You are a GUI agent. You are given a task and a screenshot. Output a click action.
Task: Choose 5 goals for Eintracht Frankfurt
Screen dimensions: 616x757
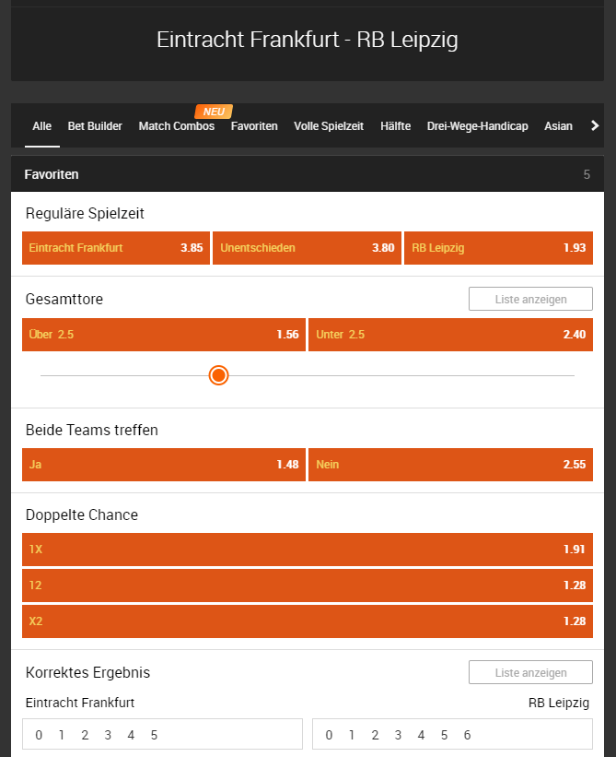point(155,735)
